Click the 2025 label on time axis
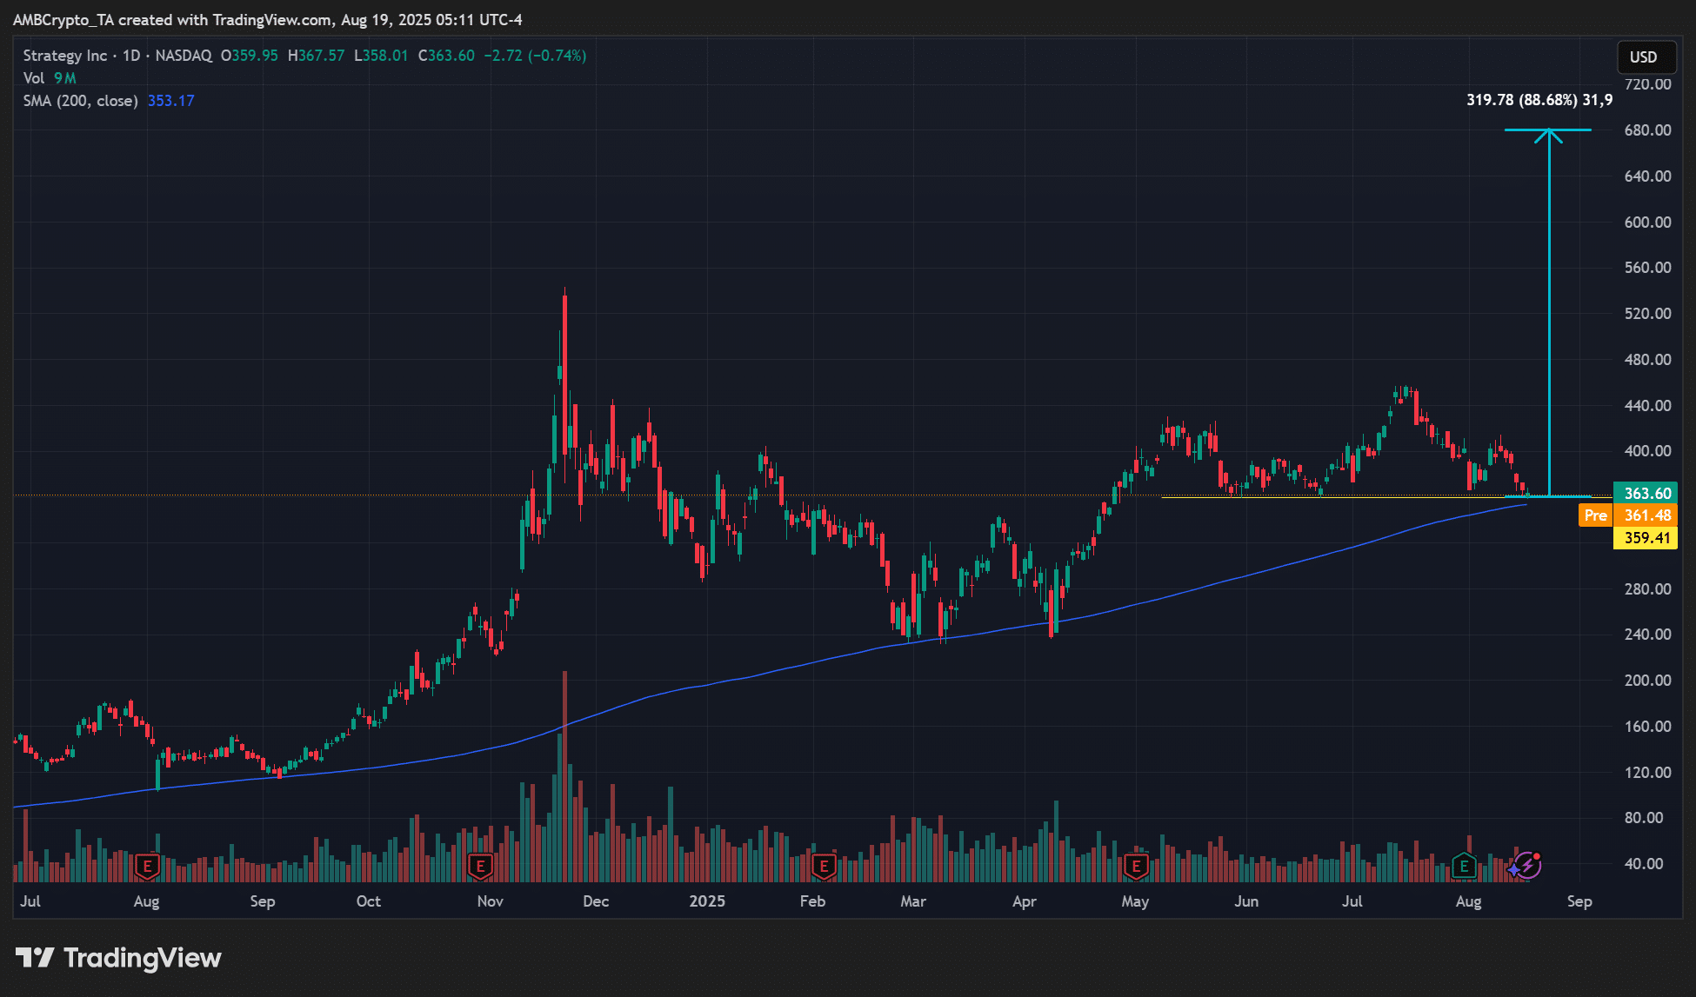This screenshot has width=1696, height=997. point(707,901)
